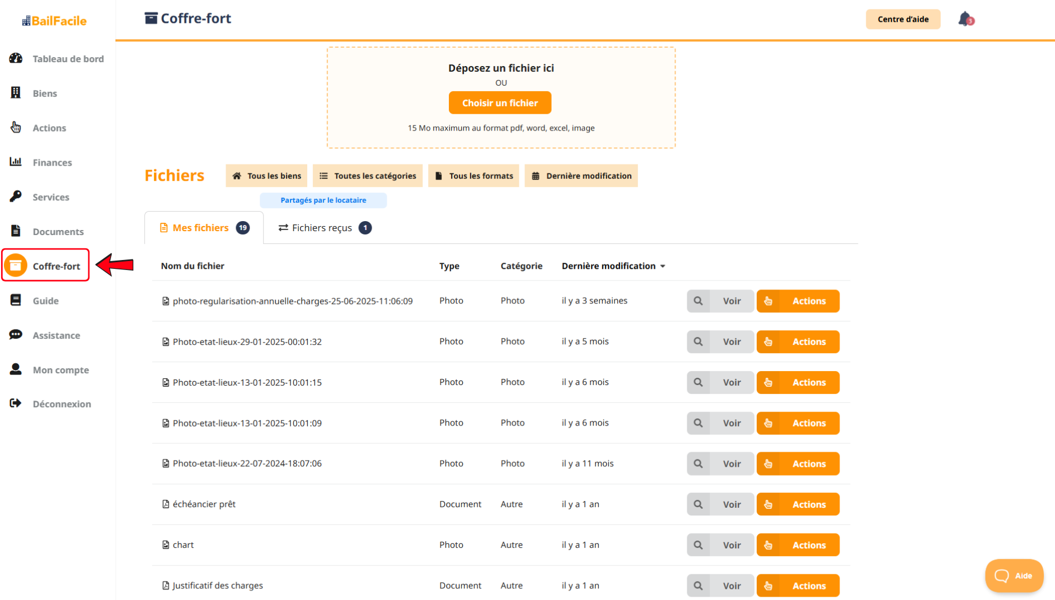Click the BailFacile logo
This screenshot has height=600, width=1055.
click(54, 21)
